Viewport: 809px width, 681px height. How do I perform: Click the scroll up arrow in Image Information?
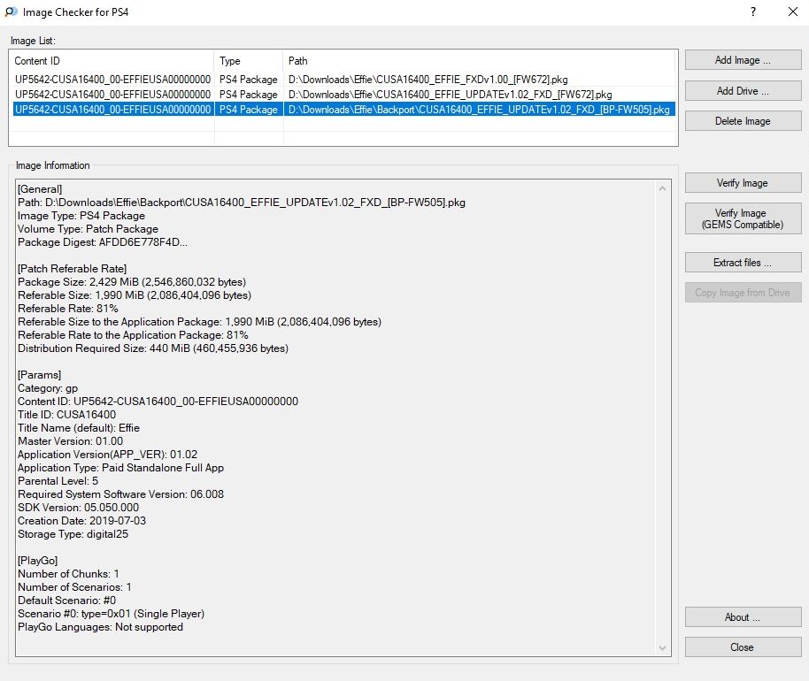(x=662, y=188)
